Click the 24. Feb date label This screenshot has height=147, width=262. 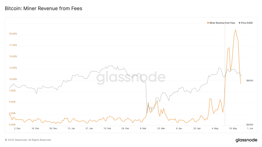tap(125, 129)
